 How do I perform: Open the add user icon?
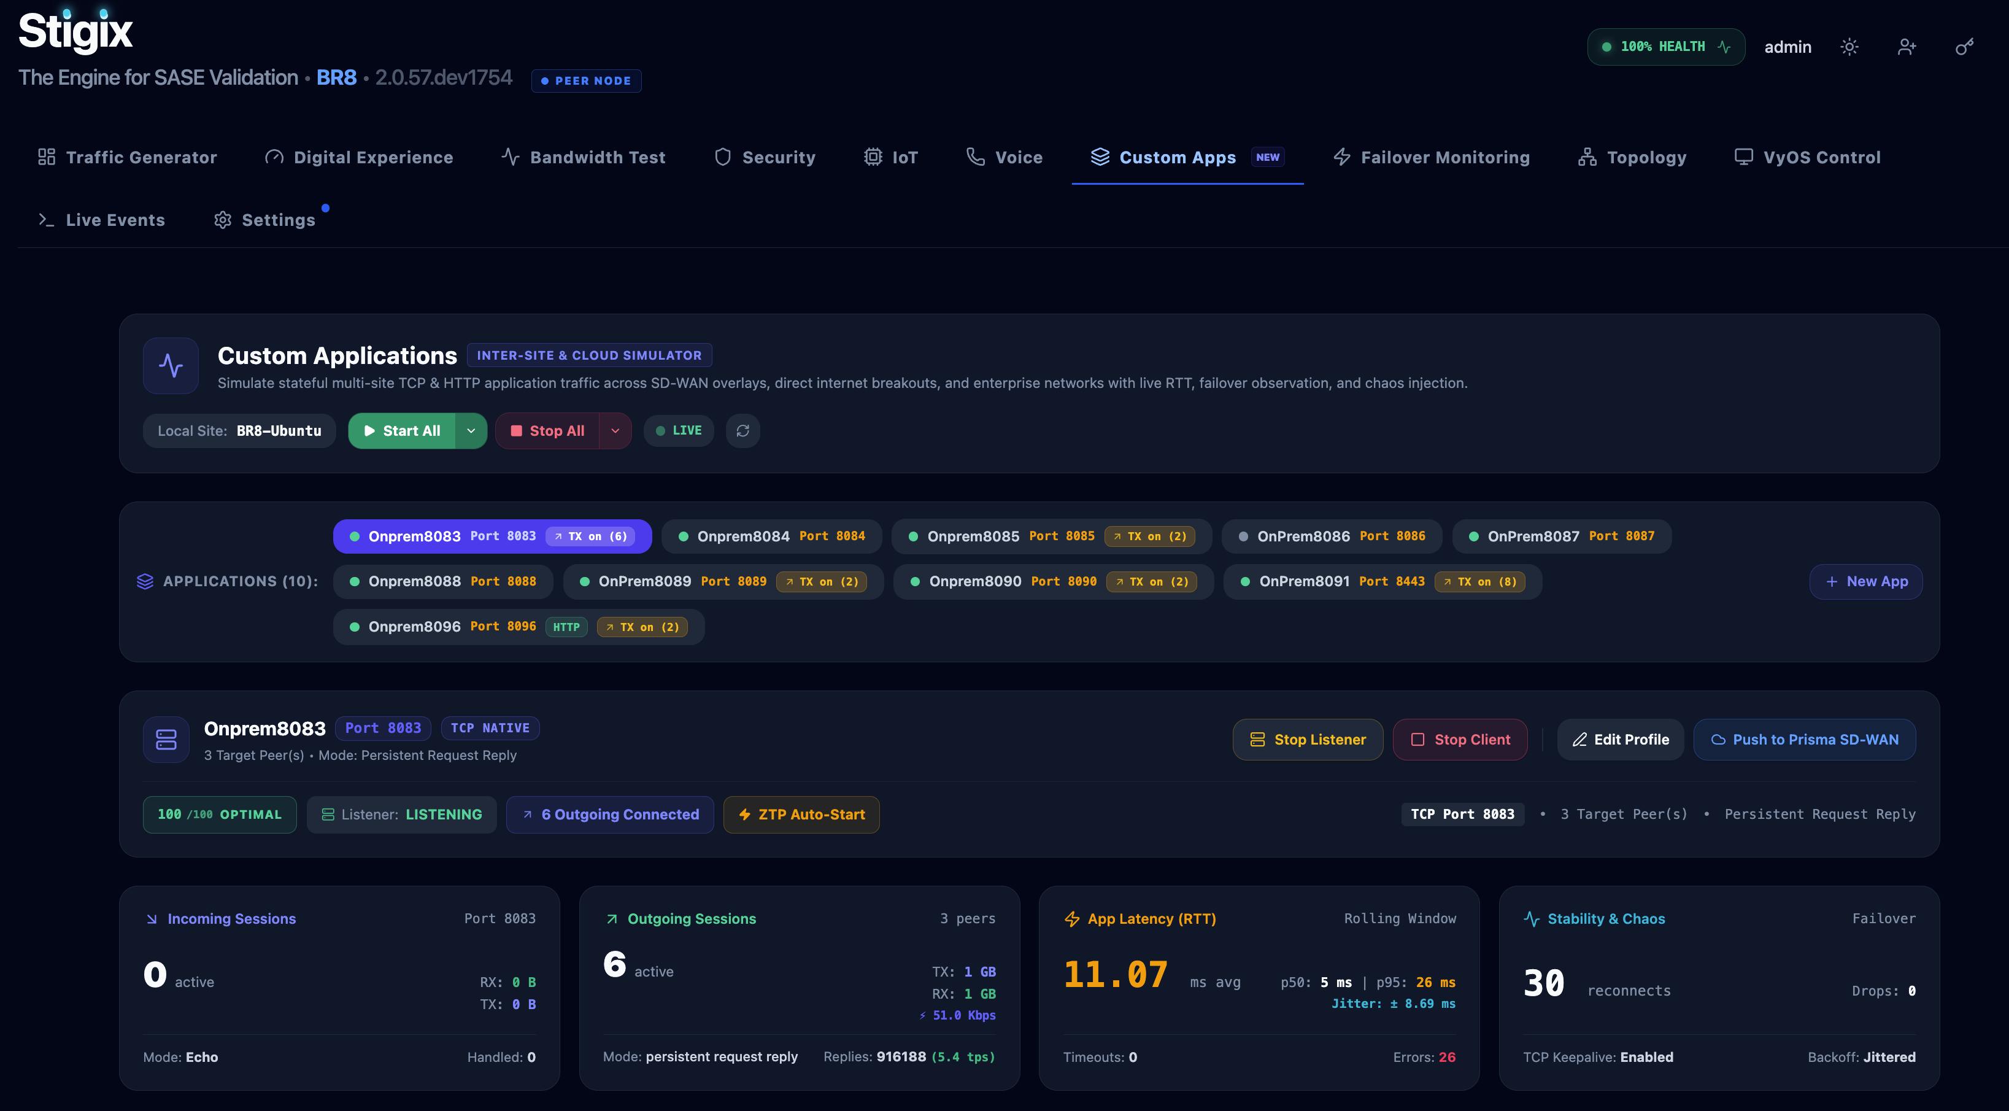pos(1907,47)
